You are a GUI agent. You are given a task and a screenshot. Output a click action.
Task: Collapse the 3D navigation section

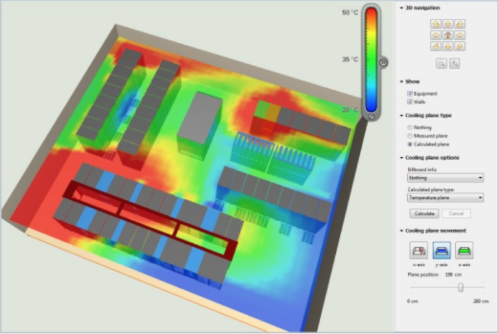click(402, 8)
